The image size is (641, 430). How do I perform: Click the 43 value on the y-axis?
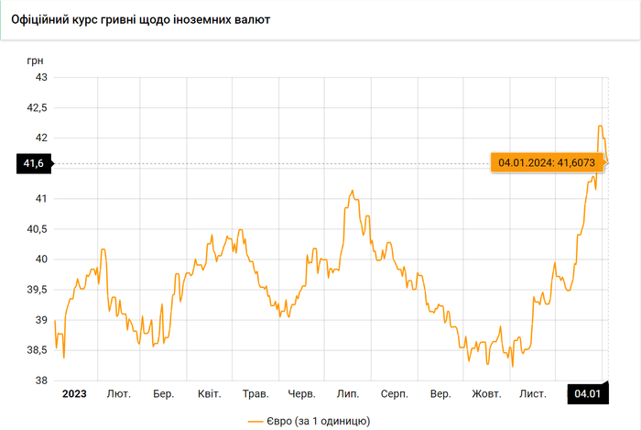click(x=41, y=77)
